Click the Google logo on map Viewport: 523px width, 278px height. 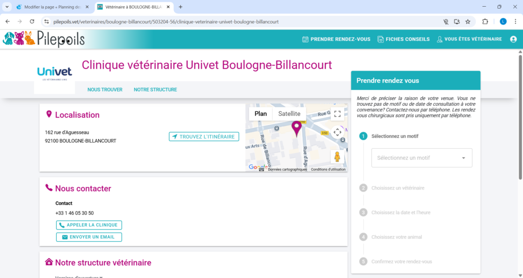[258, 167]
